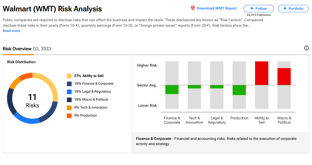Viewport: 312px width, 165px height.
Task: Select the green Production risk bar
Action: tap(239, 90)
